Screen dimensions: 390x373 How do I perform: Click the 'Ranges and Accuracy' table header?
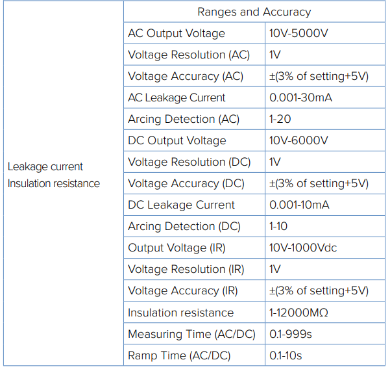click(254, 12)
